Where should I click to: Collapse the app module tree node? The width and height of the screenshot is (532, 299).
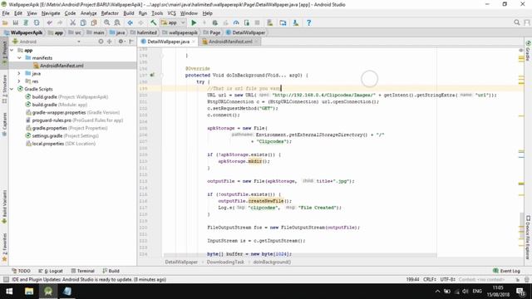pos(12,50)
